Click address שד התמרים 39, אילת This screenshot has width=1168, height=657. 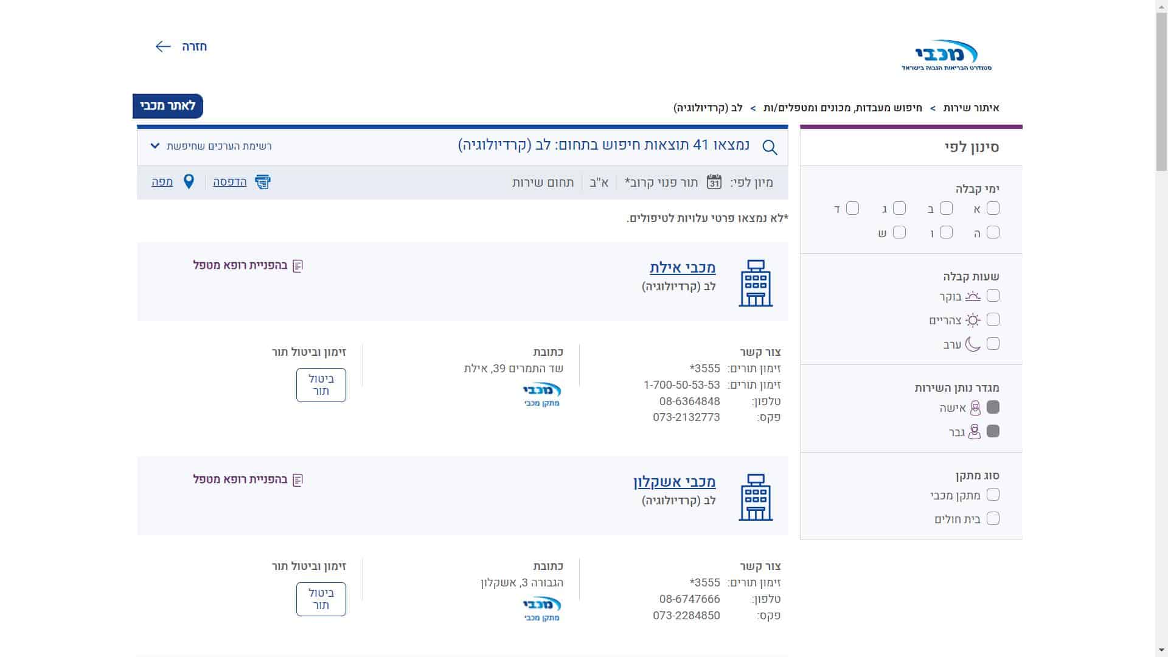[x=513, y=369]
